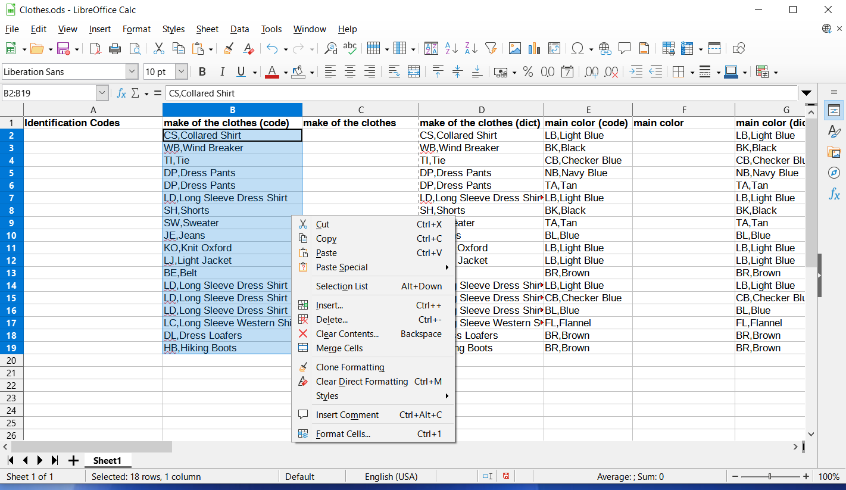The image size is (846, 490).
Task: Toggle Italic formatting
Action: (222, 72)
